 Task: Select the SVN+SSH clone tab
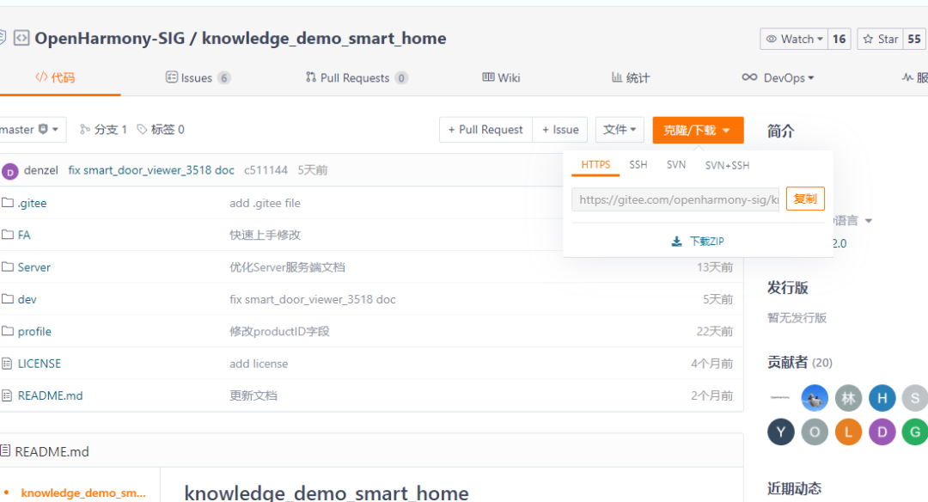click(x=728, y=165)
